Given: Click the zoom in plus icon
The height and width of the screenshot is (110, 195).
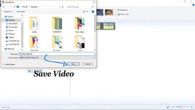Looking at the screenshot, I should pos(192,107).
